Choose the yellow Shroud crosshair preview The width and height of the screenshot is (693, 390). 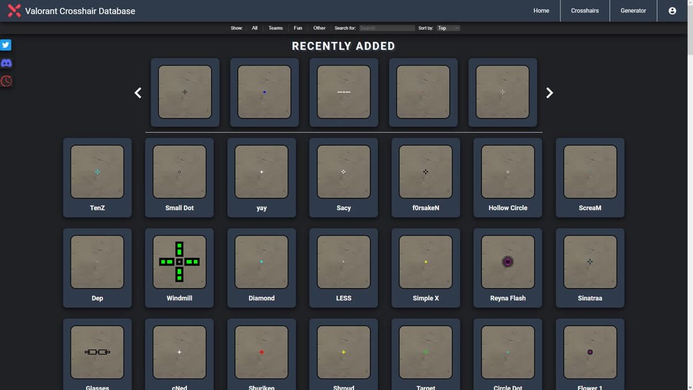(x=344, y=352)
